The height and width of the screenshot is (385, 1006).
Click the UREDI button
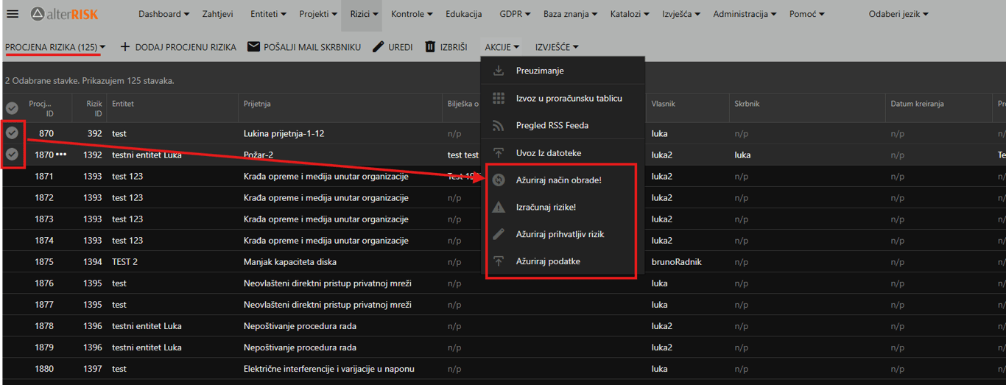pyautogui.click(x=393, y=47)
